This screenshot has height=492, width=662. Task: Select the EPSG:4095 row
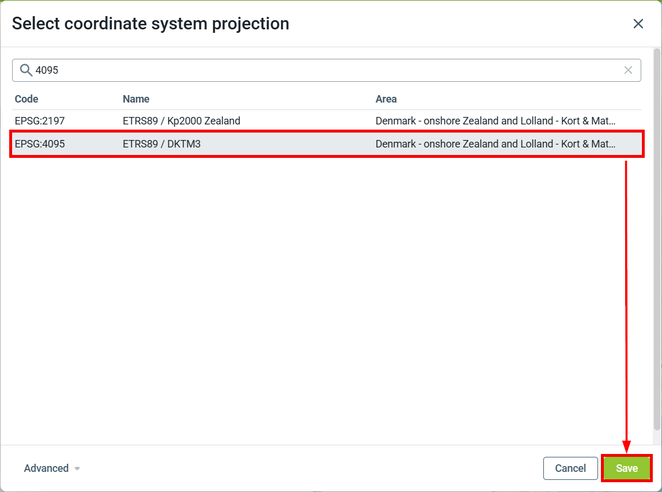coord(326,144)
